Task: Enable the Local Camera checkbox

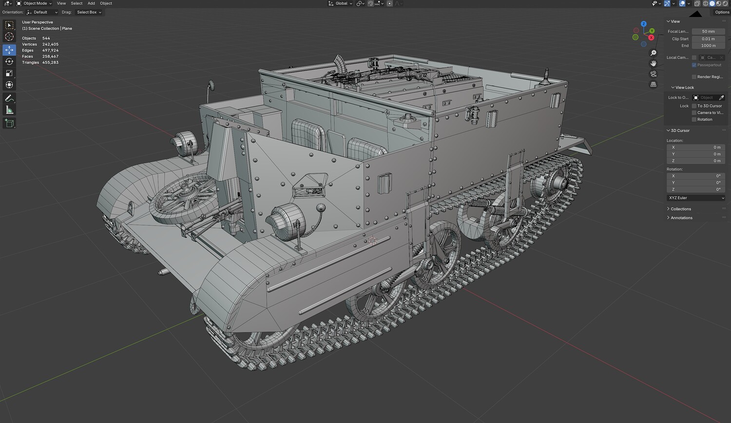Action: click(694, 58)
